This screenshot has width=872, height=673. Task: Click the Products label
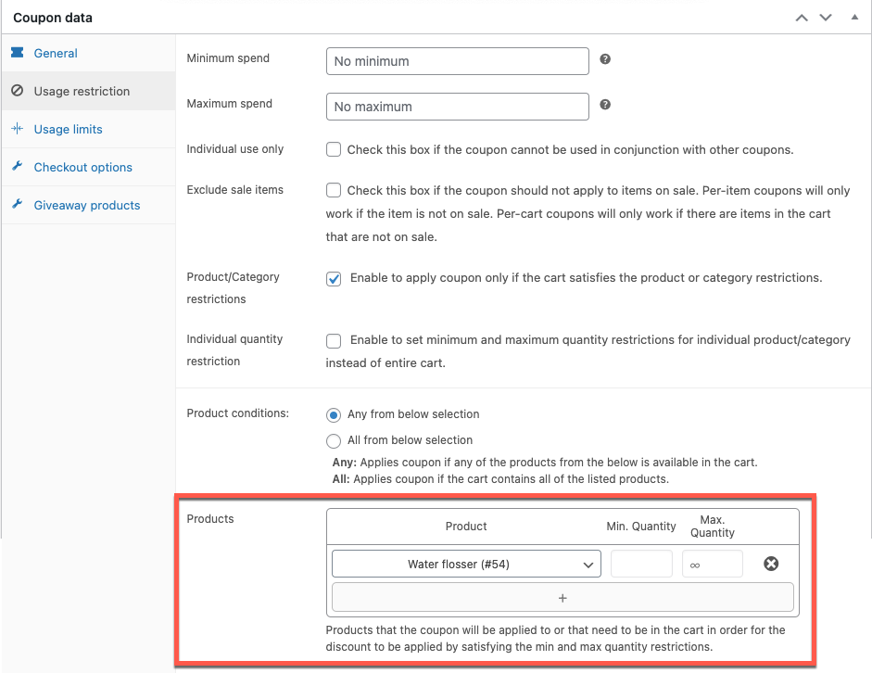click(210, 519)
